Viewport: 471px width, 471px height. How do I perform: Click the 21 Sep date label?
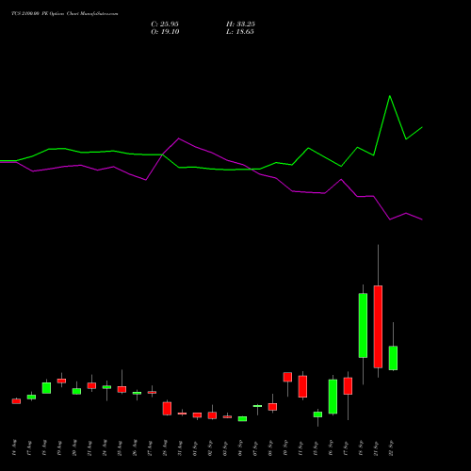click(x=376, y=447)
